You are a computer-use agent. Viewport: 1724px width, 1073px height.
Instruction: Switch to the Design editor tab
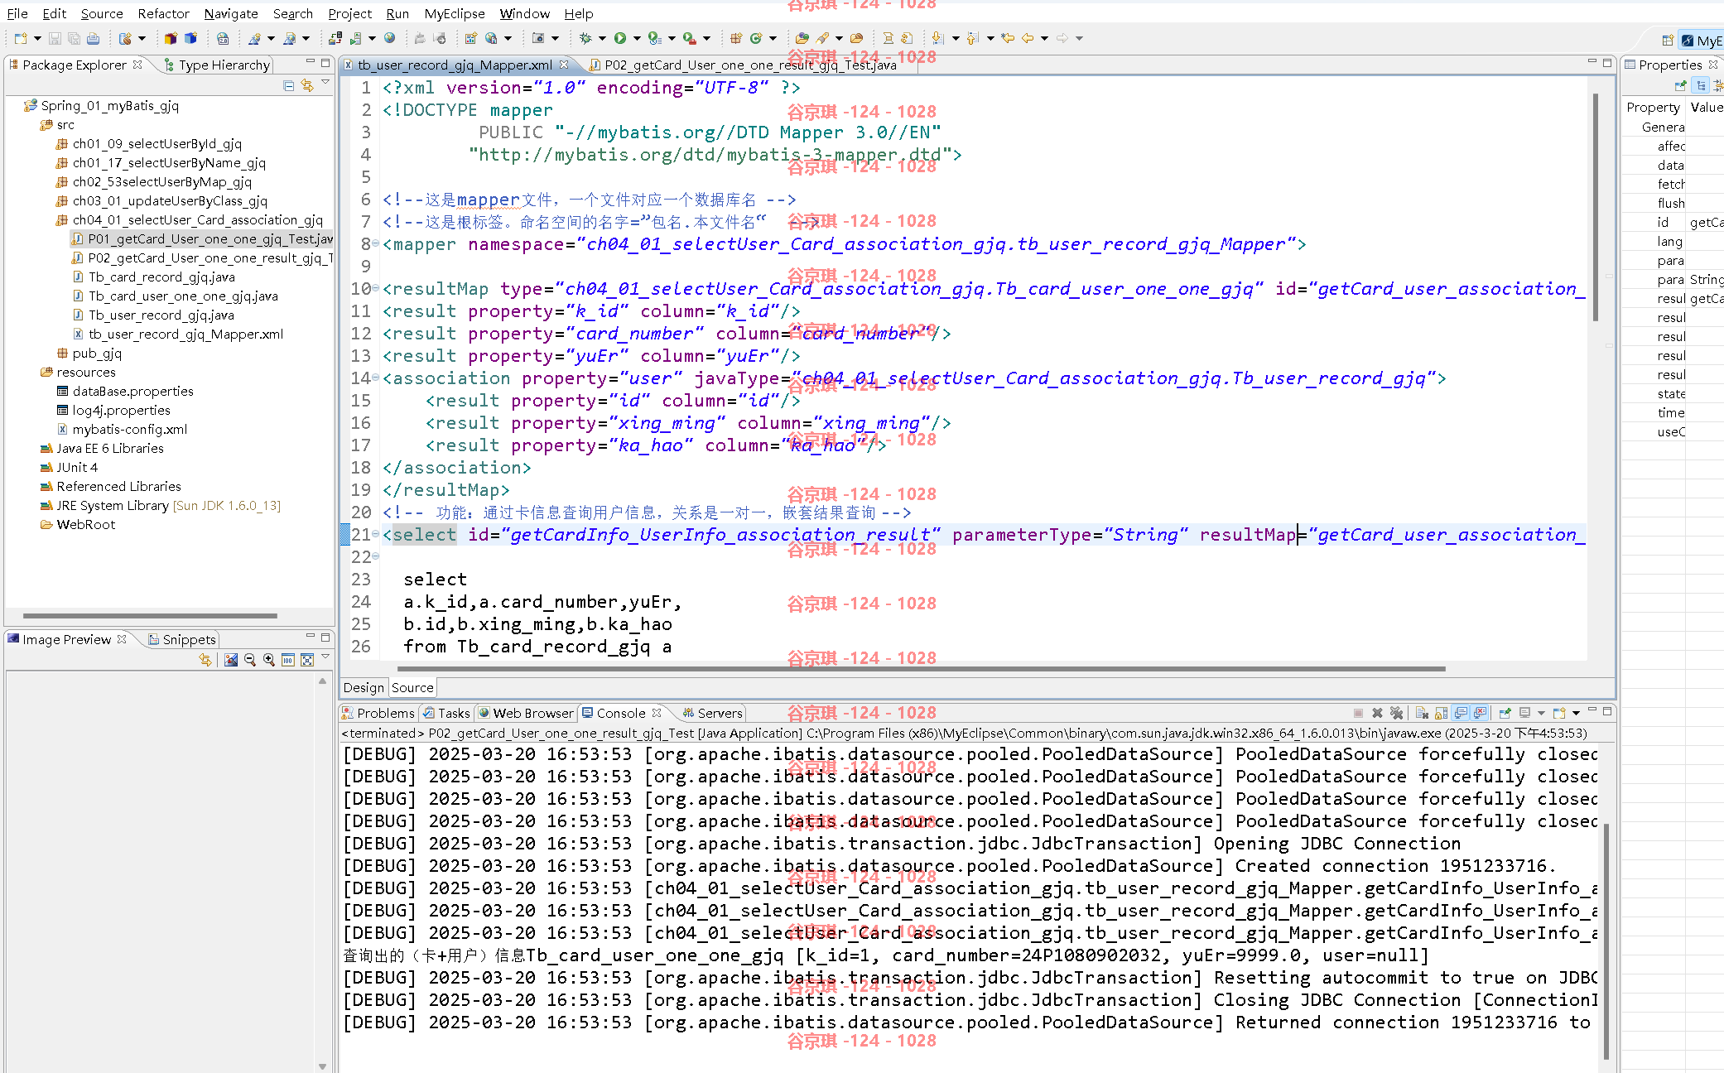(x=364, y=687)
